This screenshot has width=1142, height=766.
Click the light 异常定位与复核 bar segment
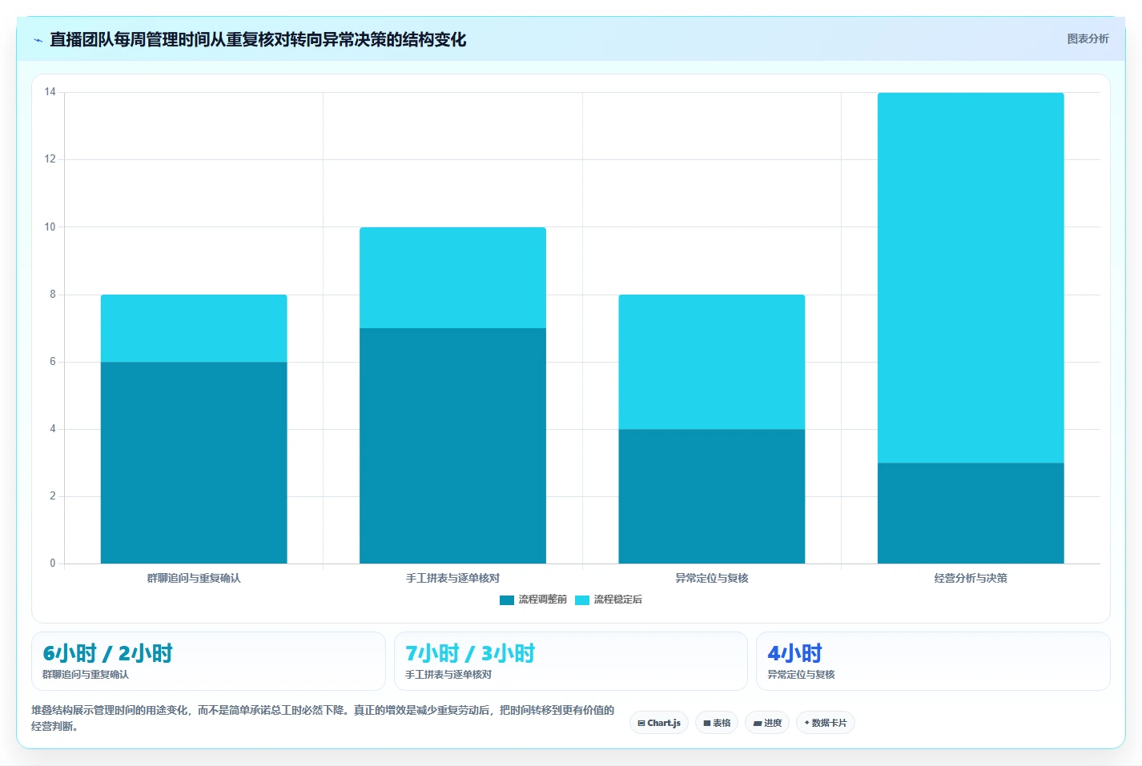point(712,362)
